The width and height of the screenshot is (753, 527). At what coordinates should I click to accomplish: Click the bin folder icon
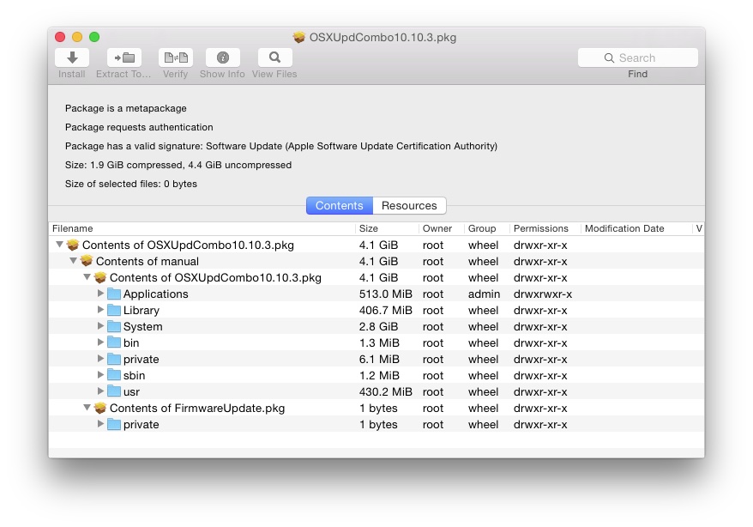coord(114,343)
